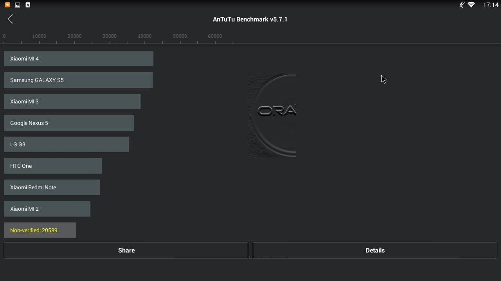Select the Xiaomi MI 4 score bar

[x=79, y=59]
